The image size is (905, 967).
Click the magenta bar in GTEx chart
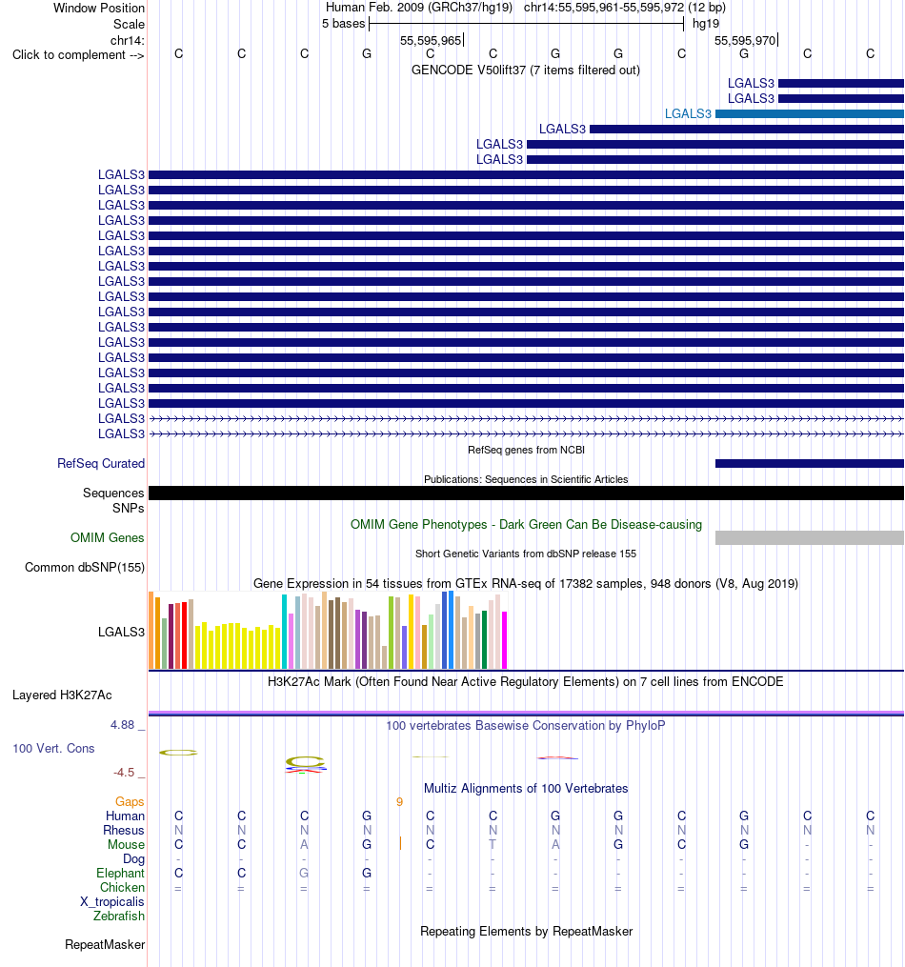pyautogui.click(x=504, y=640)
